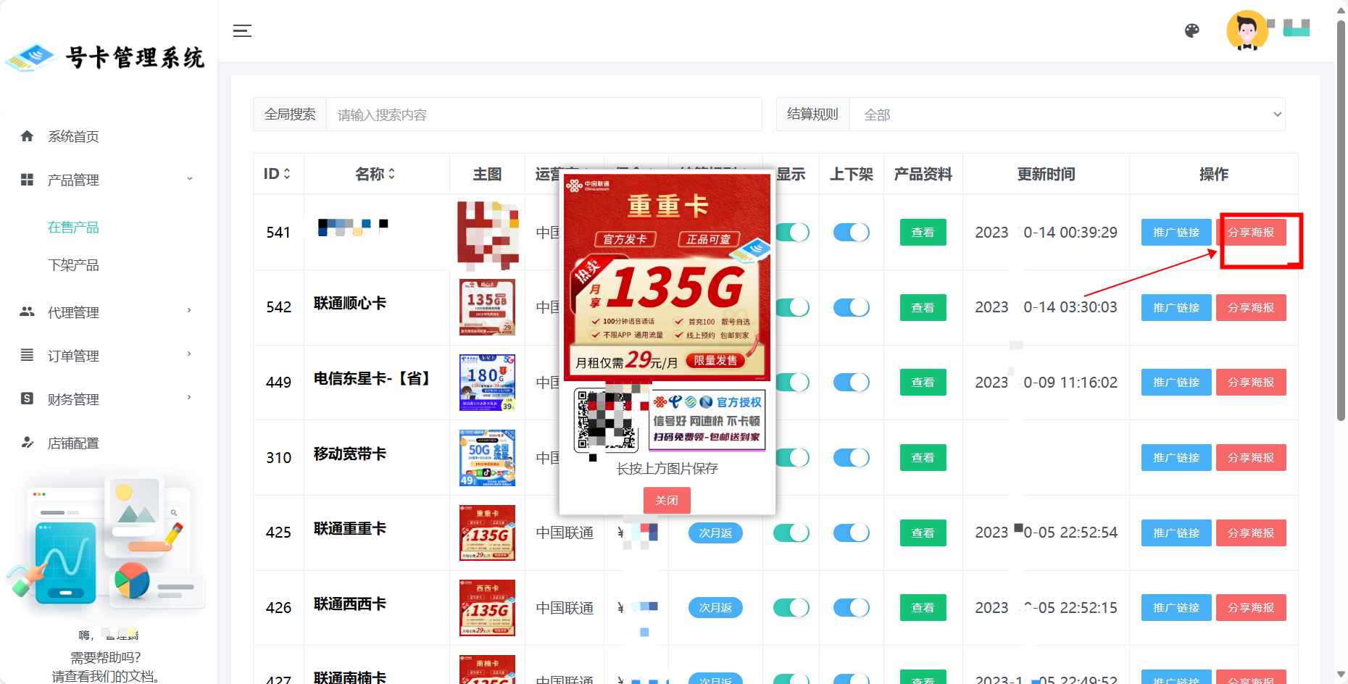1348x684 pixels.
Task: Click 查看 for 联通重重卡
Action: tap(923, 533)
